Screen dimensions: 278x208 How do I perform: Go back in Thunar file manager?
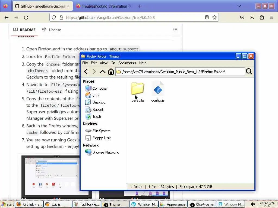point(86,71)
